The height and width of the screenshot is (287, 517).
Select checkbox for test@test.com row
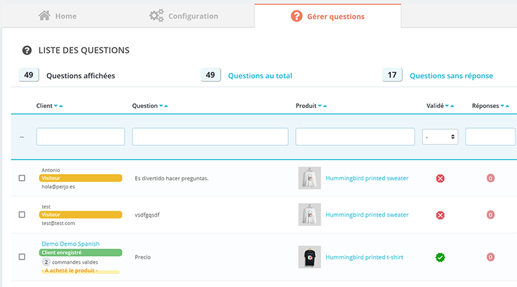click(x=22, y=215)
